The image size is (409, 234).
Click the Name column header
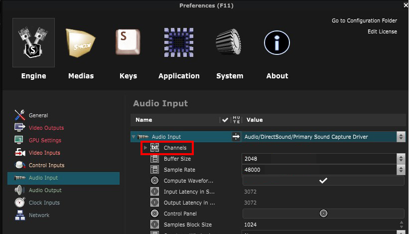(x=144, y=120)
